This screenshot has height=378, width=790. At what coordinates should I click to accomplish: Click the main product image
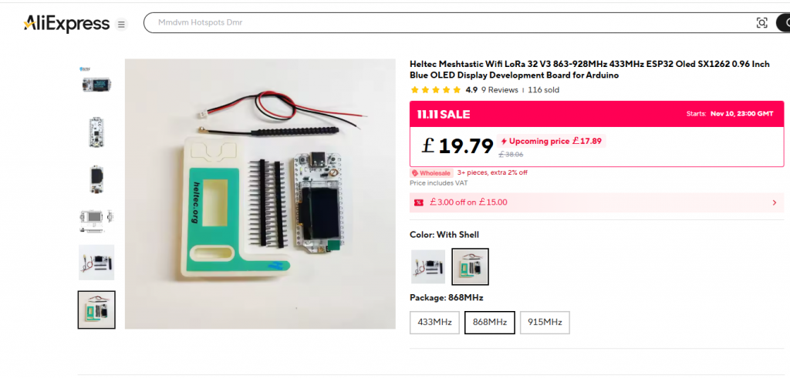point(260,194)
